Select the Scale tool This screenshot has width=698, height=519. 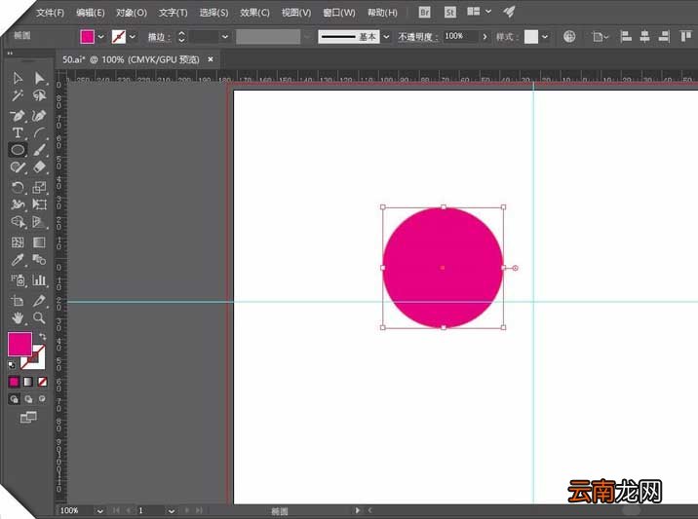pos(39,187)
